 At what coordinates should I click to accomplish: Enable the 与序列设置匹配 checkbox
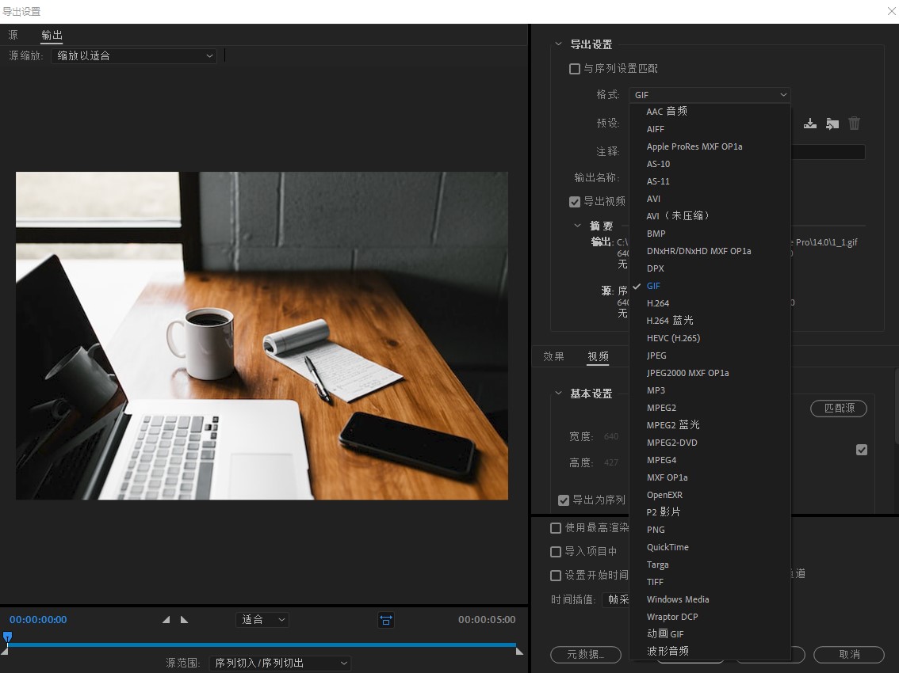575,69
